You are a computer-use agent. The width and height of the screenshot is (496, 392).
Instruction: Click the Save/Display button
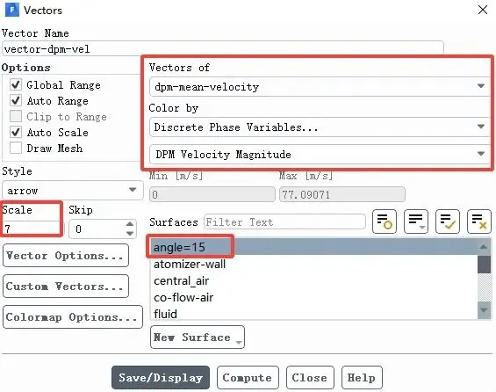[x=161, y=377]
